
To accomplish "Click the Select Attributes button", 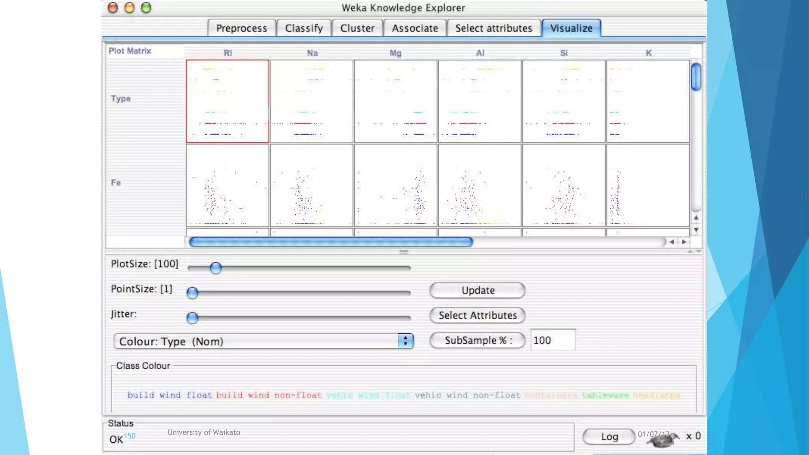I will click(477, 315).
